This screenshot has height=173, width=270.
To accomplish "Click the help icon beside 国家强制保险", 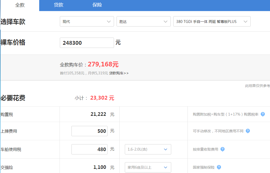I will point(219,167).
